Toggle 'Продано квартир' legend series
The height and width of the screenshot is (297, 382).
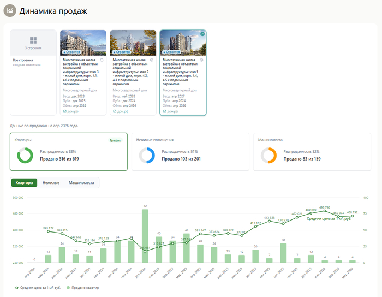click(83, 287)
